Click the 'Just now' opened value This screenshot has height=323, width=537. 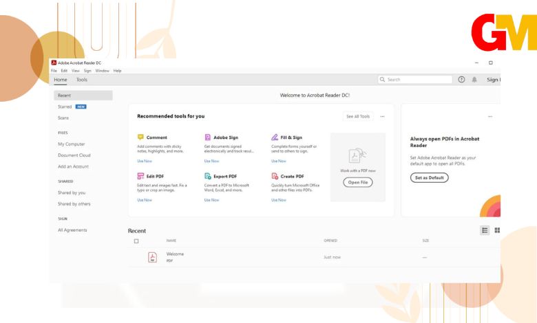click(x=333, y=257)
